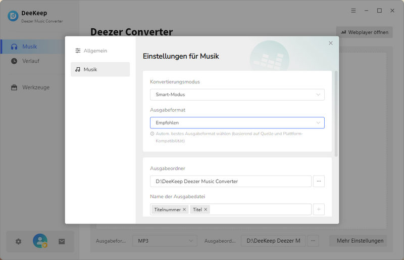Click the info icon under Ausgabeformat
The width and height of the screenshot is (404, 260).
click(x=152, y=134)
